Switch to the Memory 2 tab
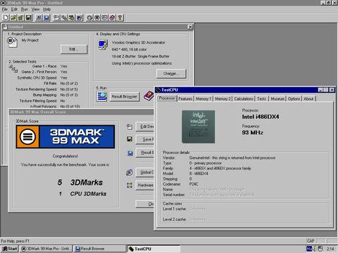Viewport: 338px width, 253px height. coord(223,99)
